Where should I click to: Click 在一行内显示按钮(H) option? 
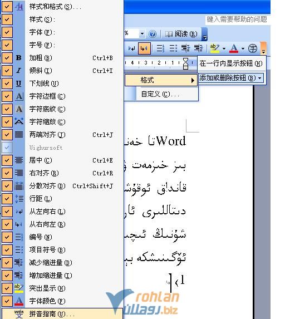click(x=231, y=63)
